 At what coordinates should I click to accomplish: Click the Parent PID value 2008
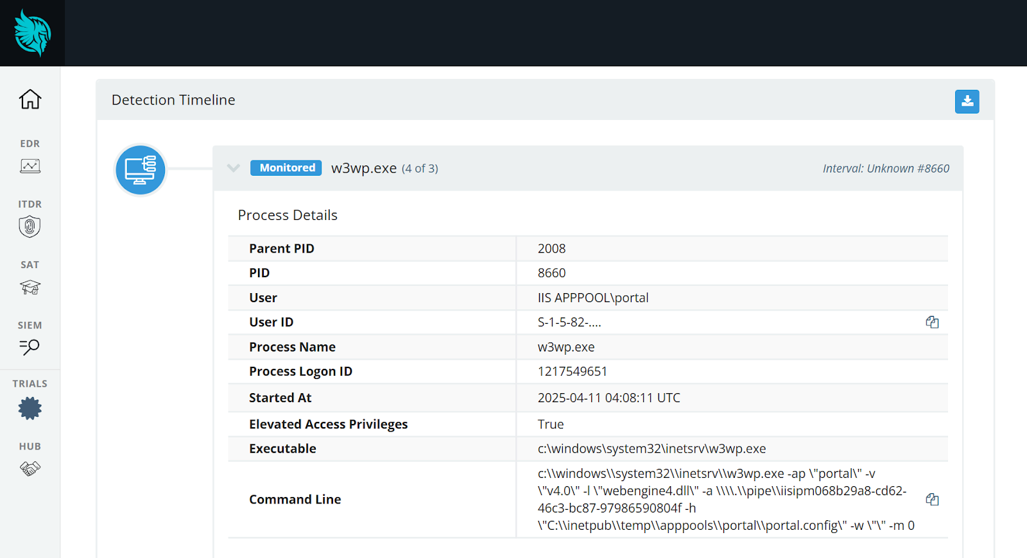(x=551, y=249)
